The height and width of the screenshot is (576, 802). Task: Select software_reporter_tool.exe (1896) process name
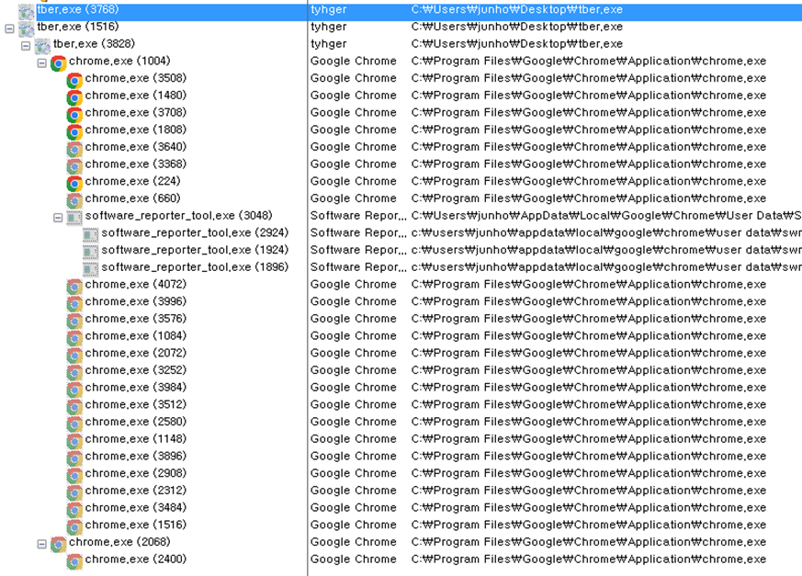tap(196, 267)
